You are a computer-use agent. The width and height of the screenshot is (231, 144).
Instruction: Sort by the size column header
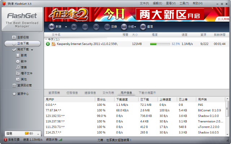pyautogui.click(x=135, y=35)
